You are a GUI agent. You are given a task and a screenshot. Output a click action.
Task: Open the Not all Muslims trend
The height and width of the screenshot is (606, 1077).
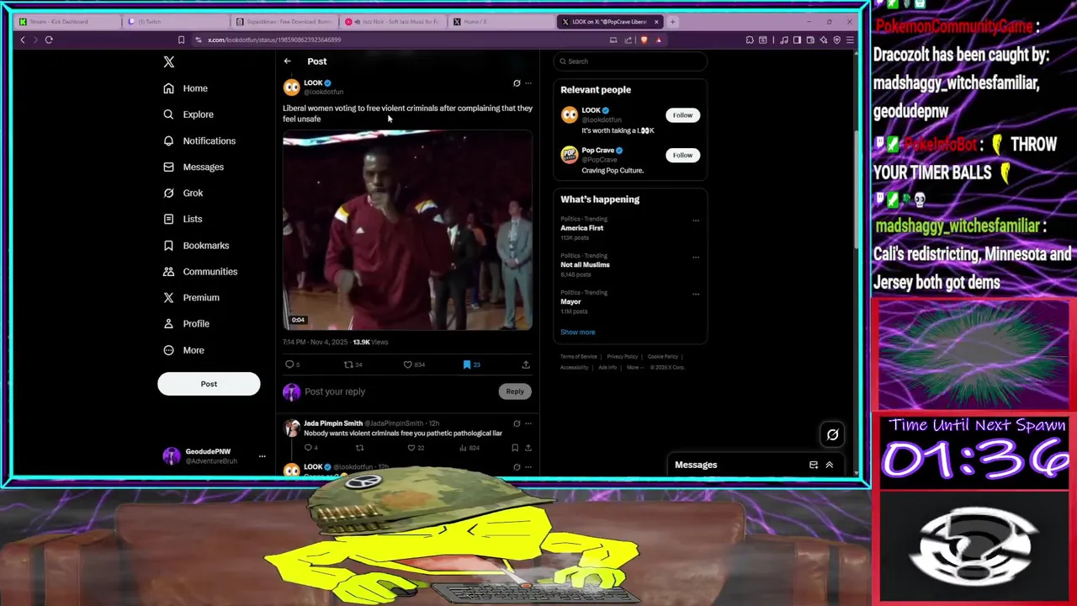coord(585,264)
